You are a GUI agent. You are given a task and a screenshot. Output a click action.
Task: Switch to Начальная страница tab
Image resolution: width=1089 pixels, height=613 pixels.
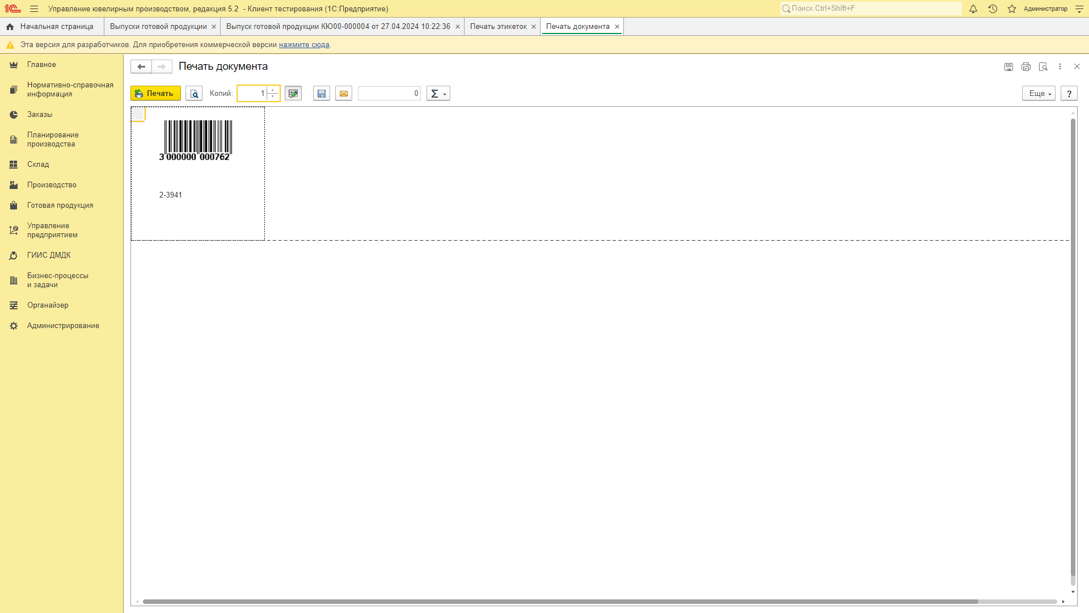click(52, 27)
